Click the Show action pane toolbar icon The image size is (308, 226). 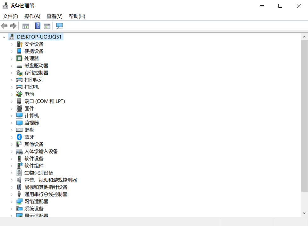click(47, 26)
